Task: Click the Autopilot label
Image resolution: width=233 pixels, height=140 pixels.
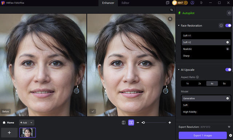Action: click(188, 13)
